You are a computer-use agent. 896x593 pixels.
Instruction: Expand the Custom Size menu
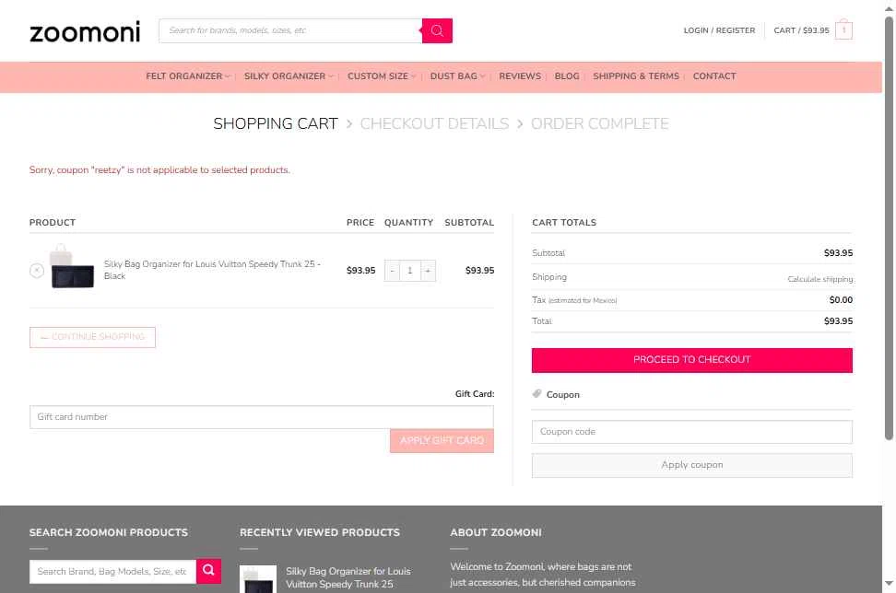(381, 76)
